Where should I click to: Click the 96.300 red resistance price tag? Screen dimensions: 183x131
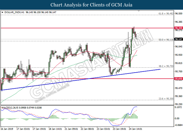tap(179, 28)
